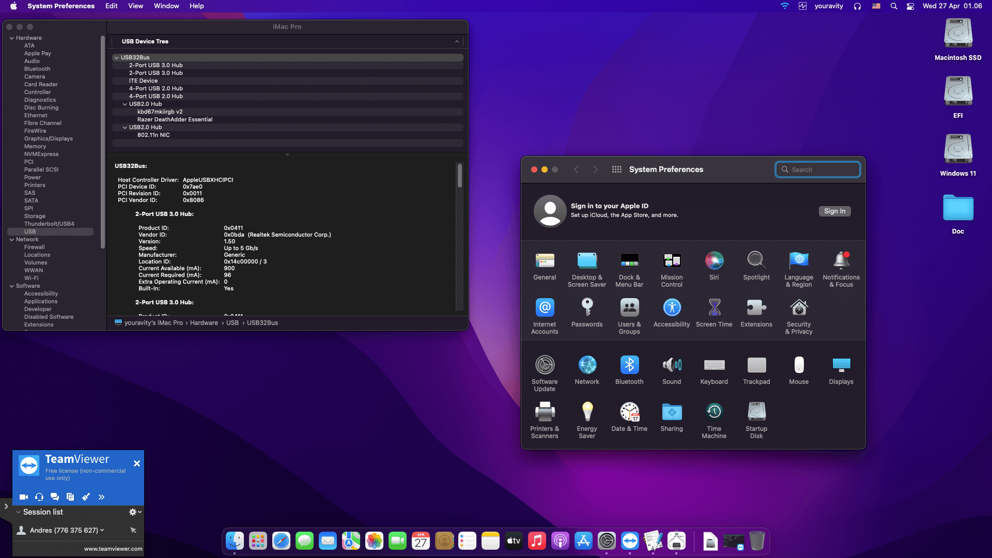992x558 pixels.
Task: Open www.teamviewer.com link
Action: [113, 549]
